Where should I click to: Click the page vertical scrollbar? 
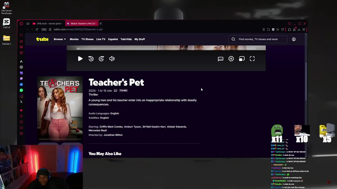coord(306,81)
